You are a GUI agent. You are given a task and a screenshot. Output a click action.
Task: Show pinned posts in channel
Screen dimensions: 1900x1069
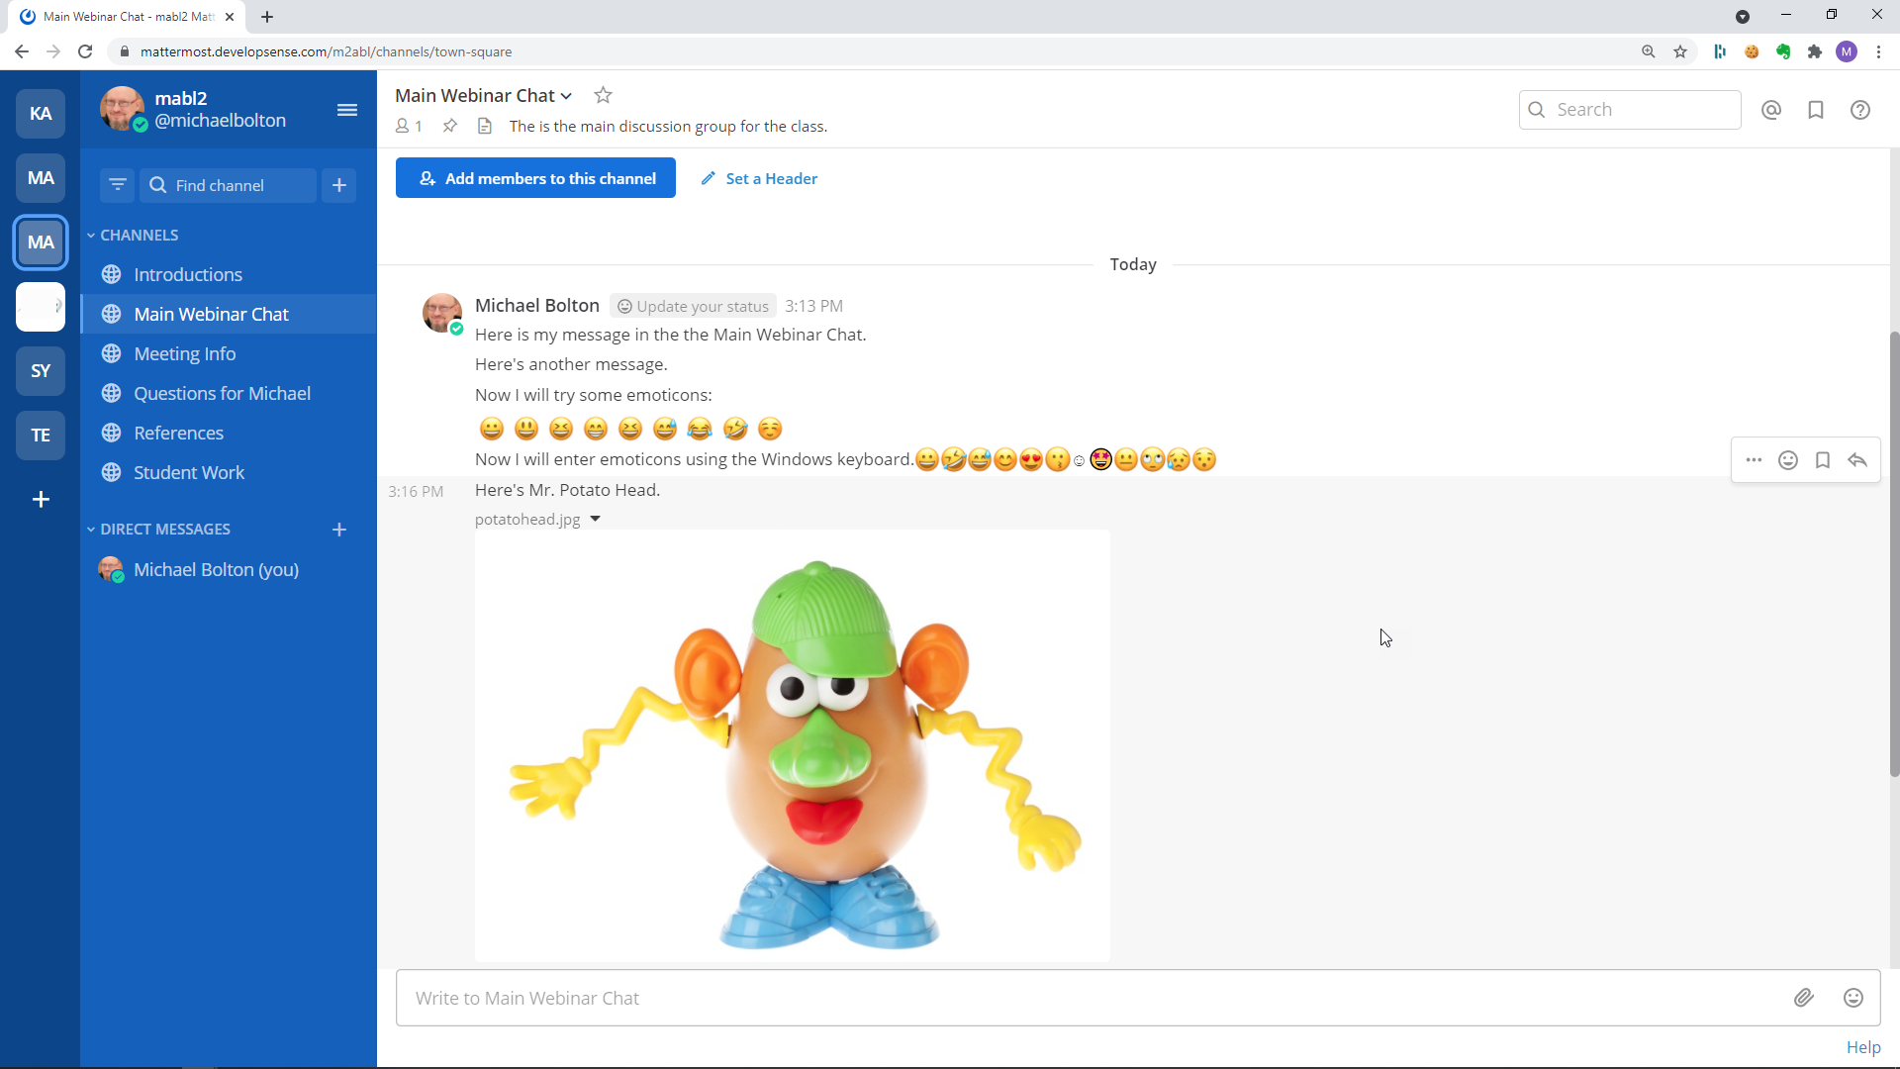point(450,126)
